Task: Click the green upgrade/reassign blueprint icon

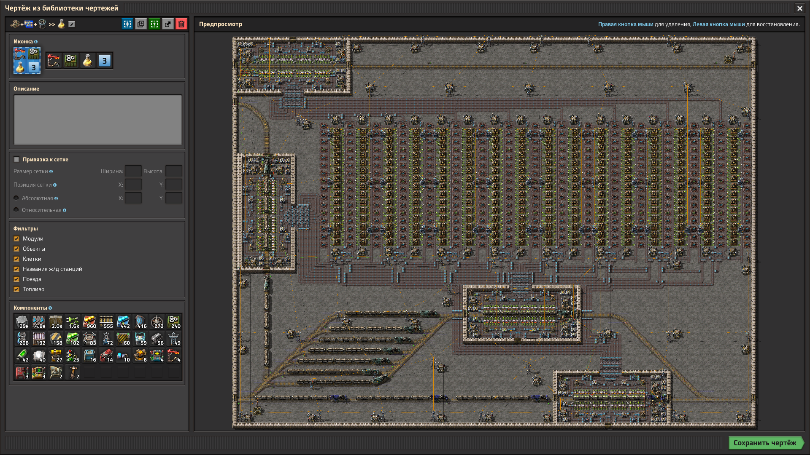Action: pyautogui.click(x=154, y=24)
